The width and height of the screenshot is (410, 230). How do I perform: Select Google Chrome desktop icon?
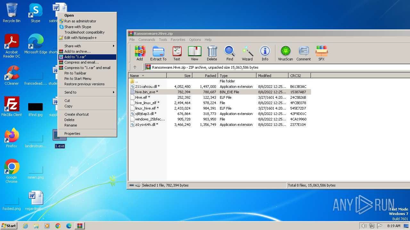(x=12, y=171)
